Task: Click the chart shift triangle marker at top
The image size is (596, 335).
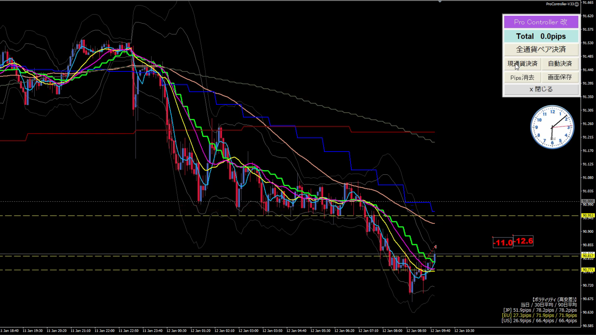Action: coord(440,2)
